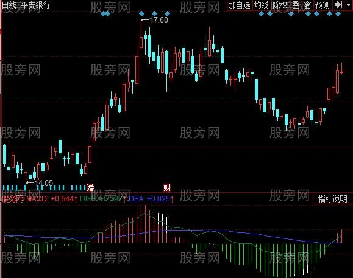Click the 平安银行 stock name
This screenshot has height=278, width=353.
click(x=35, y=5)
